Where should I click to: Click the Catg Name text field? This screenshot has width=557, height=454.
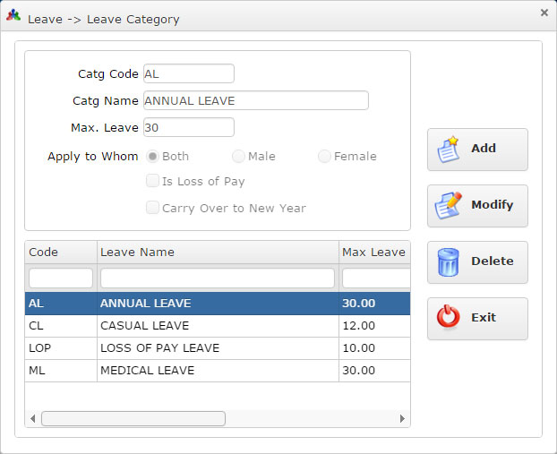click(255, 100)
